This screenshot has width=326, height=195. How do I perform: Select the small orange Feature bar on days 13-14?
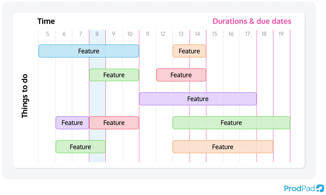coord(189,51)
